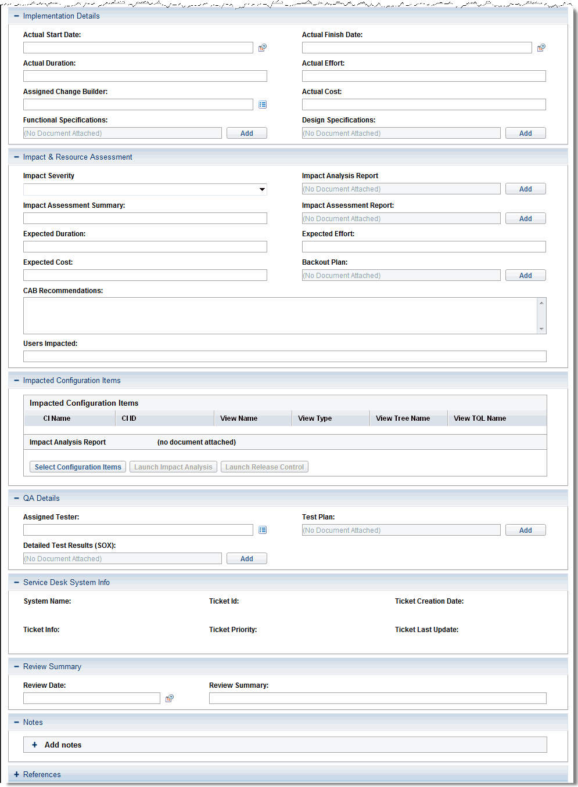The height and width of the screenshot is (787, 578).
Task: Collapse the Implementation Details section
Action: [x=16, y=16]
